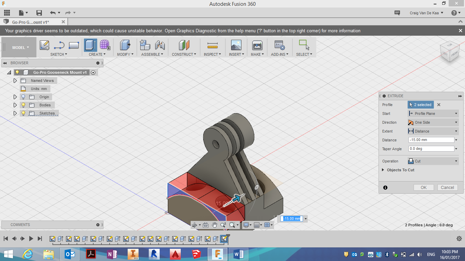Image resolution: width=465 pixels, height=261 pixels.
Task: Select the Create Sketch tool icon
Action: coord(45,45)
